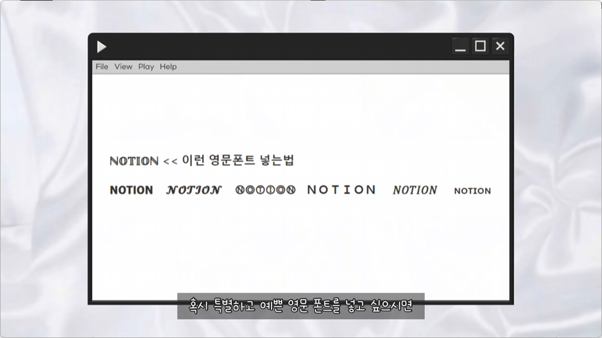
Task: Select the thin italic serif NOTION sample
Action: coord(415,190)
